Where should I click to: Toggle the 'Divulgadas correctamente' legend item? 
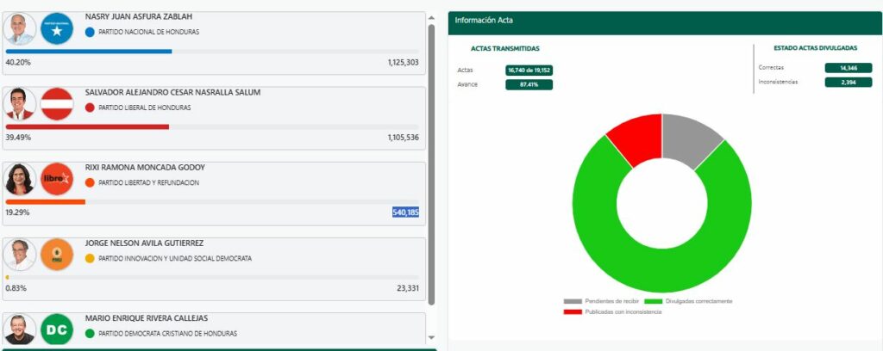(x=686, y=301)
